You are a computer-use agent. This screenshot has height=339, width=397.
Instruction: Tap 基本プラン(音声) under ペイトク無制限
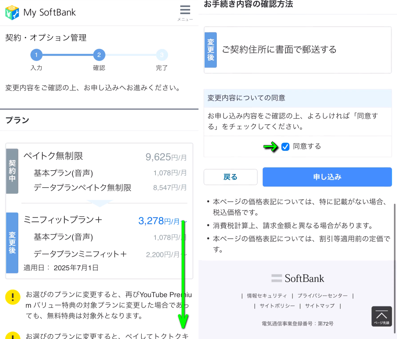pos(63,173)
